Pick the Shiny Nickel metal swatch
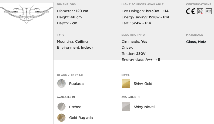This screenshot has height=124, width=214. (126, 107)
